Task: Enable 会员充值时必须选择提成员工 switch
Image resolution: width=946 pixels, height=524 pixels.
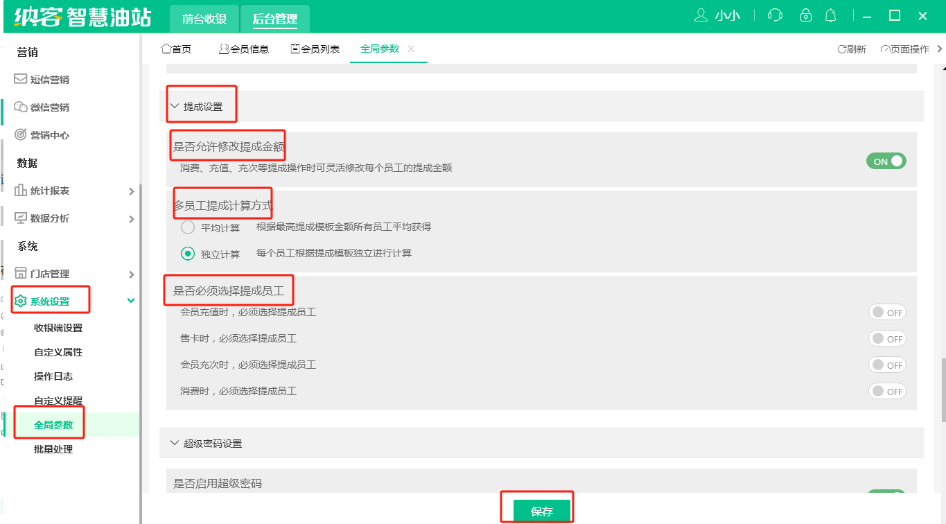Action: [886, 313]
